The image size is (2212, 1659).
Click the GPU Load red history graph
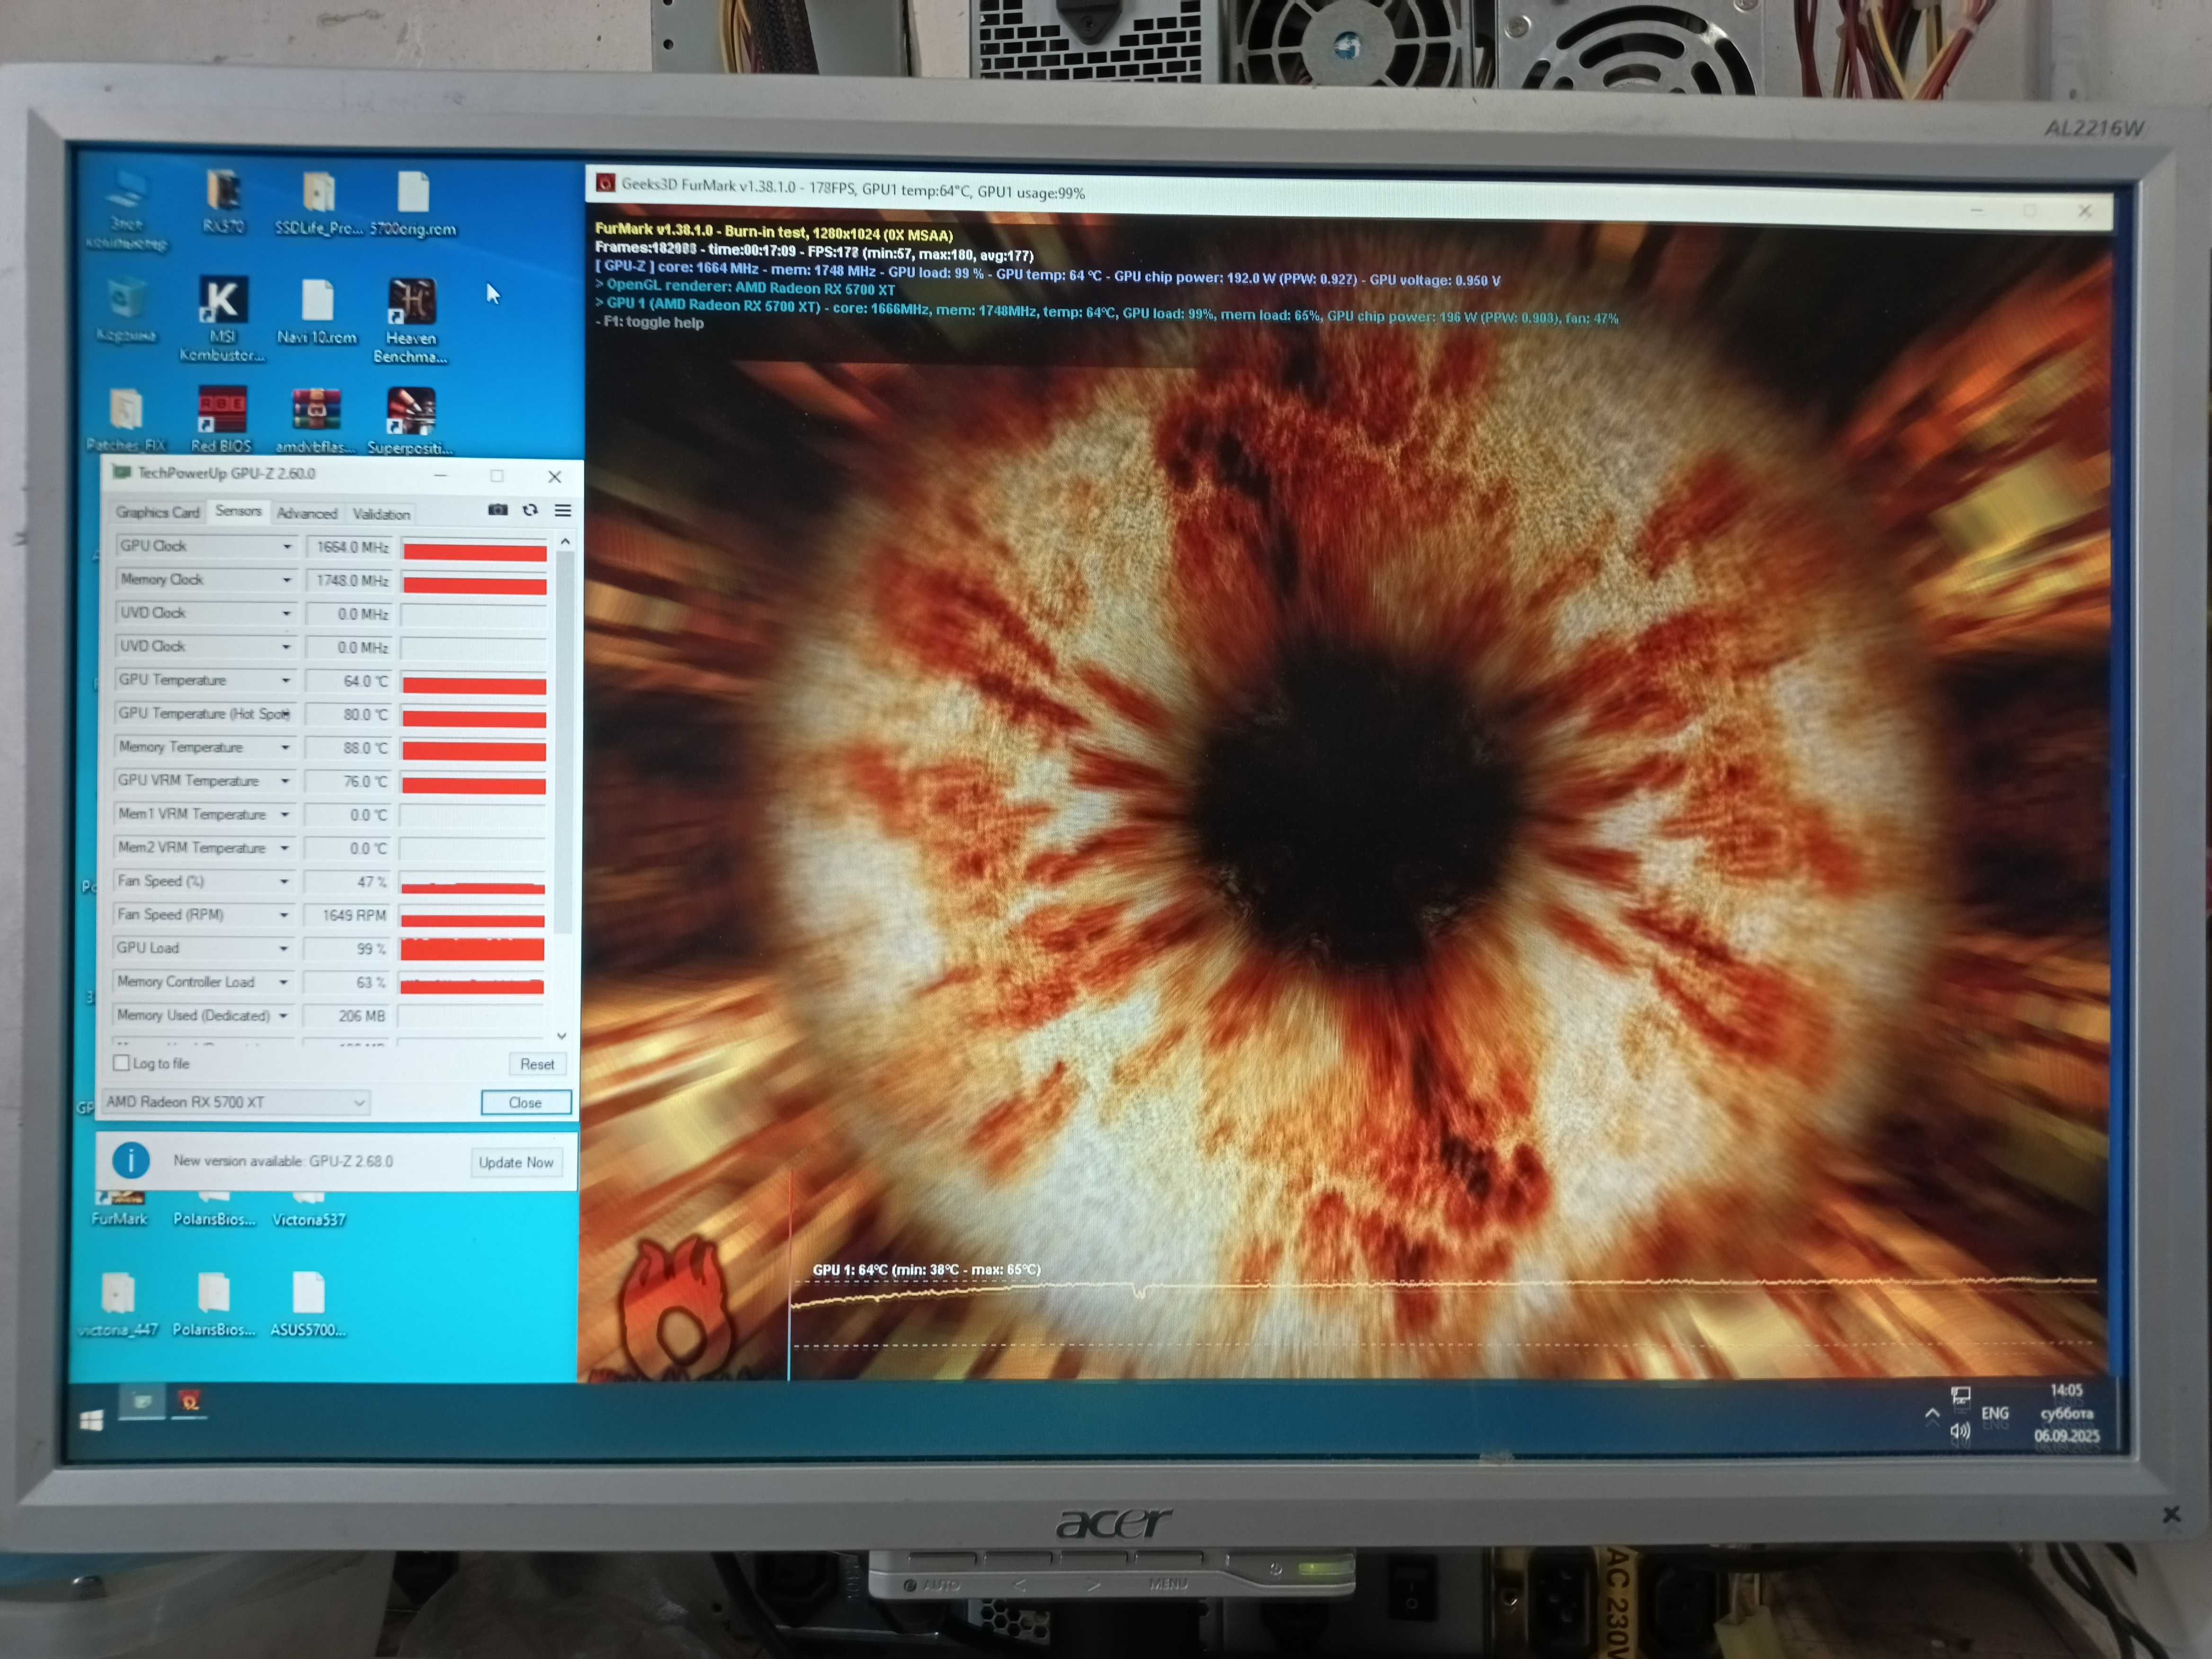pos(472,949)
